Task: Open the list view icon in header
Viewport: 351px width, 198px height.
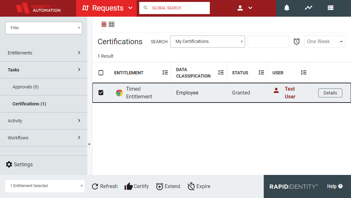Action: point(330,8)
